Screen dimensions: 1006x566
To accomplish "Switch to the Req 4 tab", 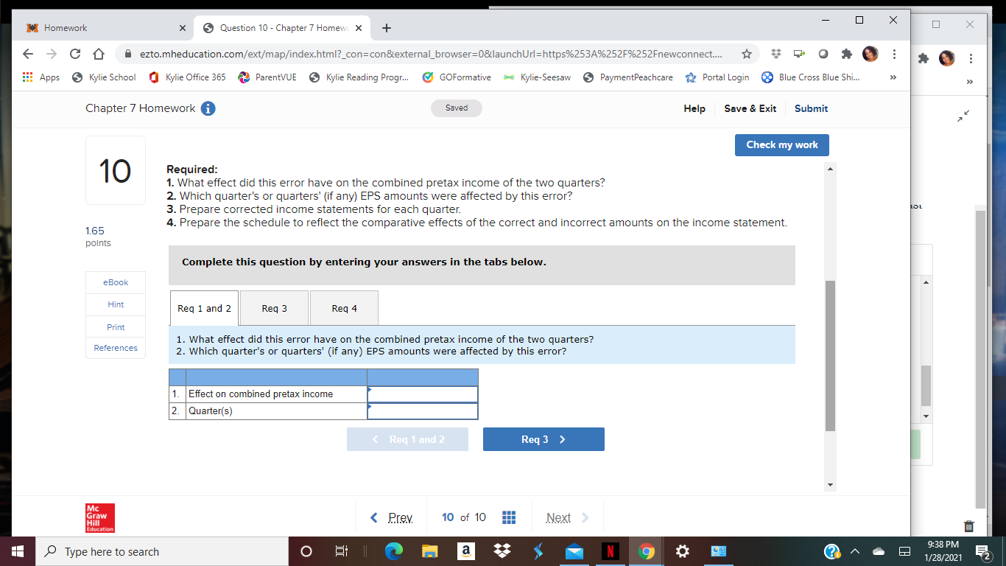I will coord(344,308).
